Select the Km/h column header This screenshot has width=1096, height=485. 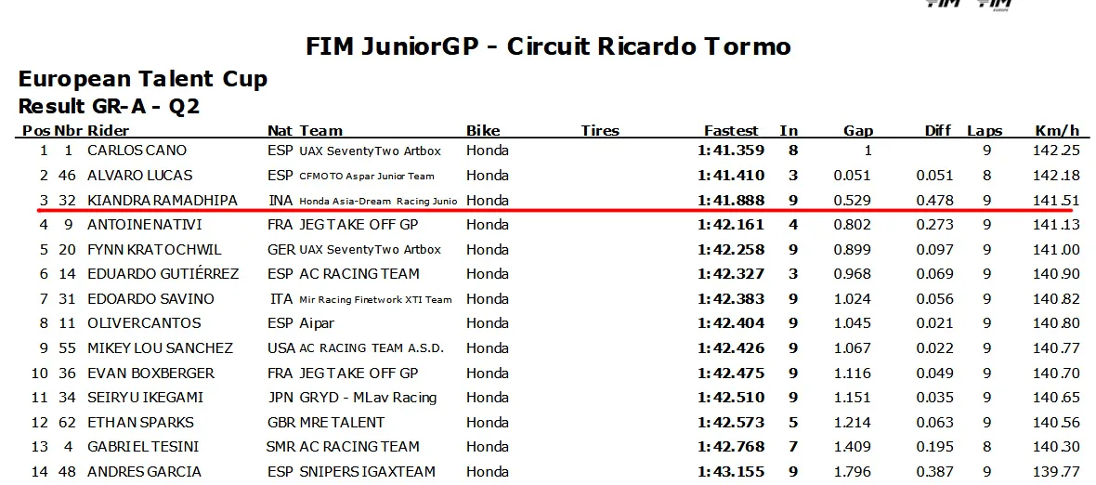[x=1057, y=131]
